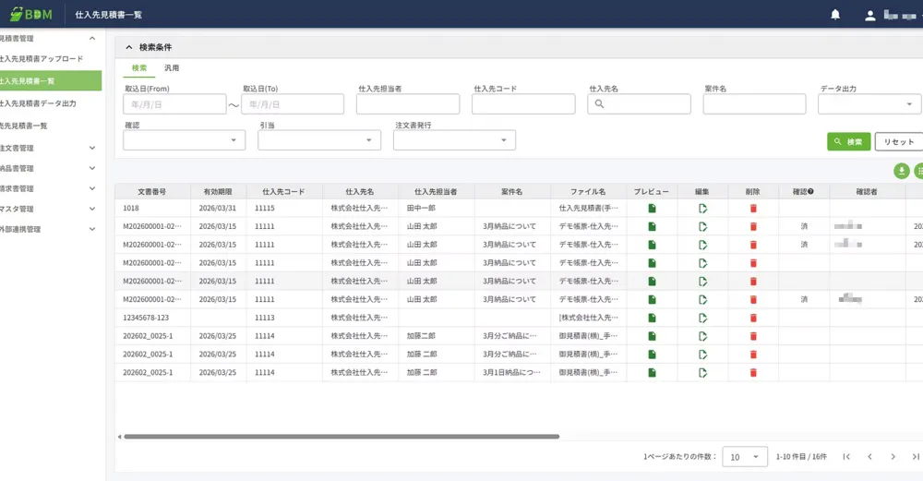Open the データ出力 dropdown

coord(869,104)
